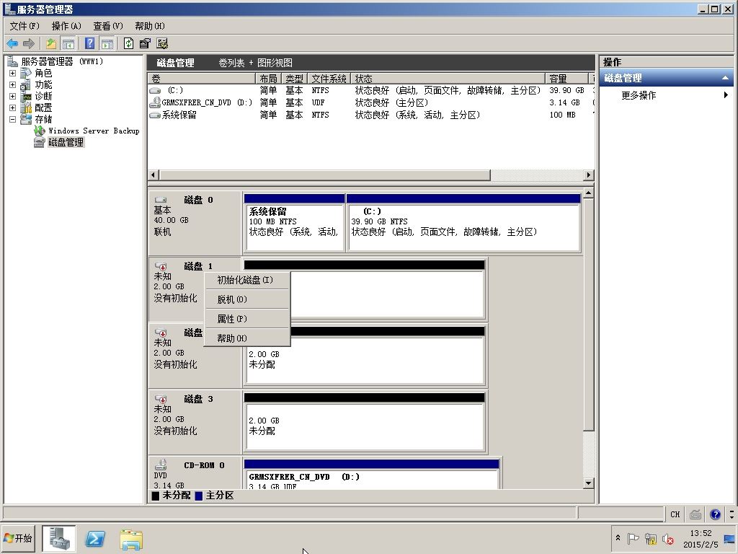Screen dimensions: 738x554
Task: Open the 文件(F) menu
Action: pos(25,26)
